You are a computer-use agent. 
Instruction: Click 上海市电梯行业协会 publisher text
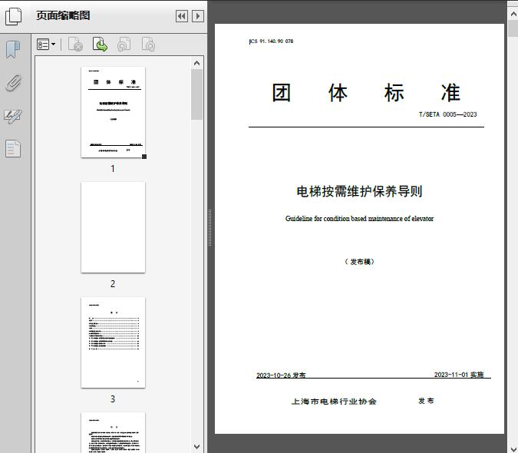[x=334, y=402]
